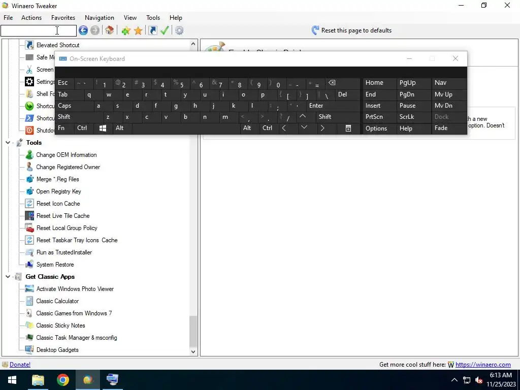Click the backspace key on On-Screen Keyboard

click(x=343, y=83)
